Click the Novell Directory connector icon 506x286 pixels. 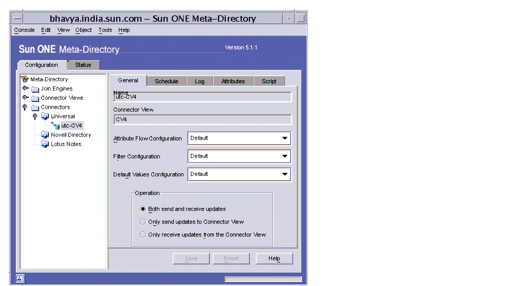click(x=45, y=135)
